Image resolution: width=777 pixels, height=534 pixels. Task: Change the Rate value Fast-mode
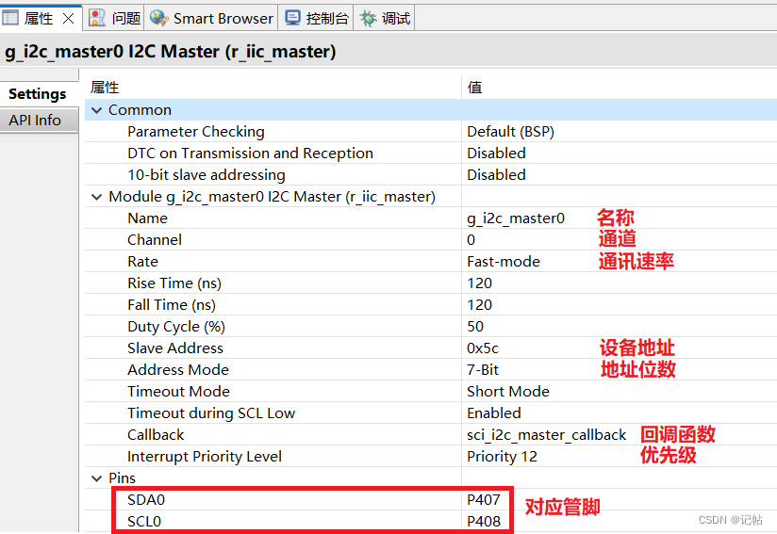(x=504, y=261)
